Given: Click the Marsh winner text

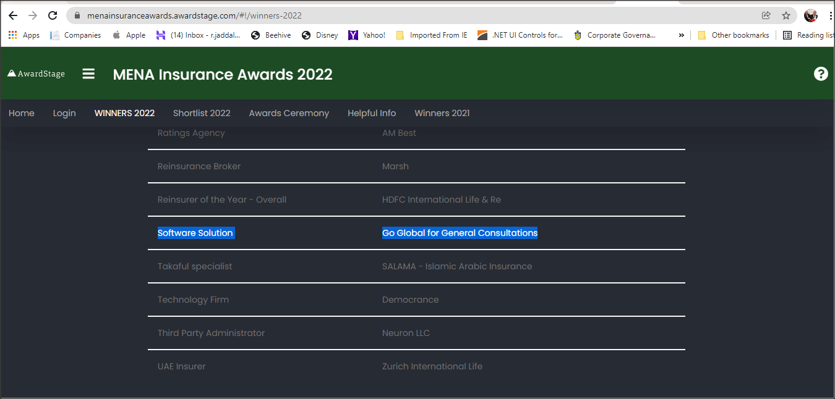Looking at the screenshot, I should pos(395,166).
